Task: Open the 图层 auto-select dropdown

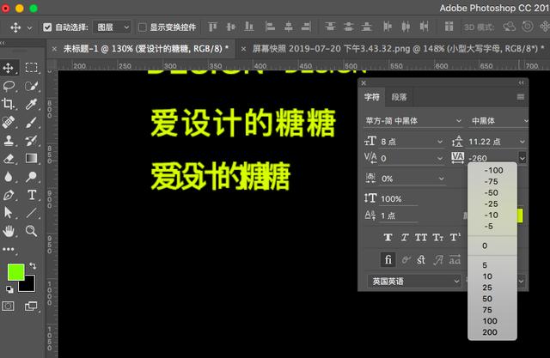Action: pyautogui.click(x=112, y=27)
